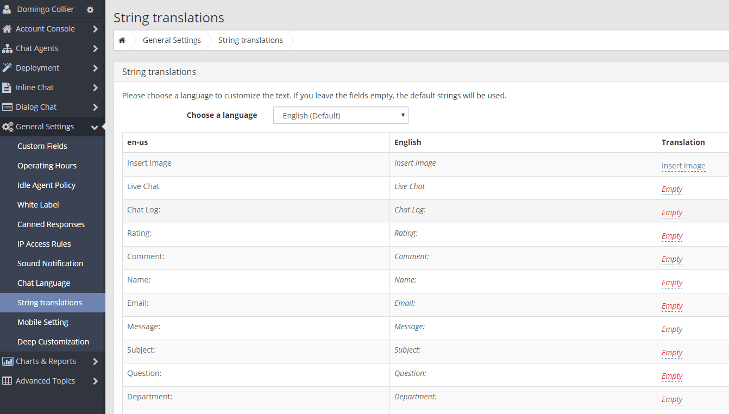Open the Account Console home icon

point(8,28)
